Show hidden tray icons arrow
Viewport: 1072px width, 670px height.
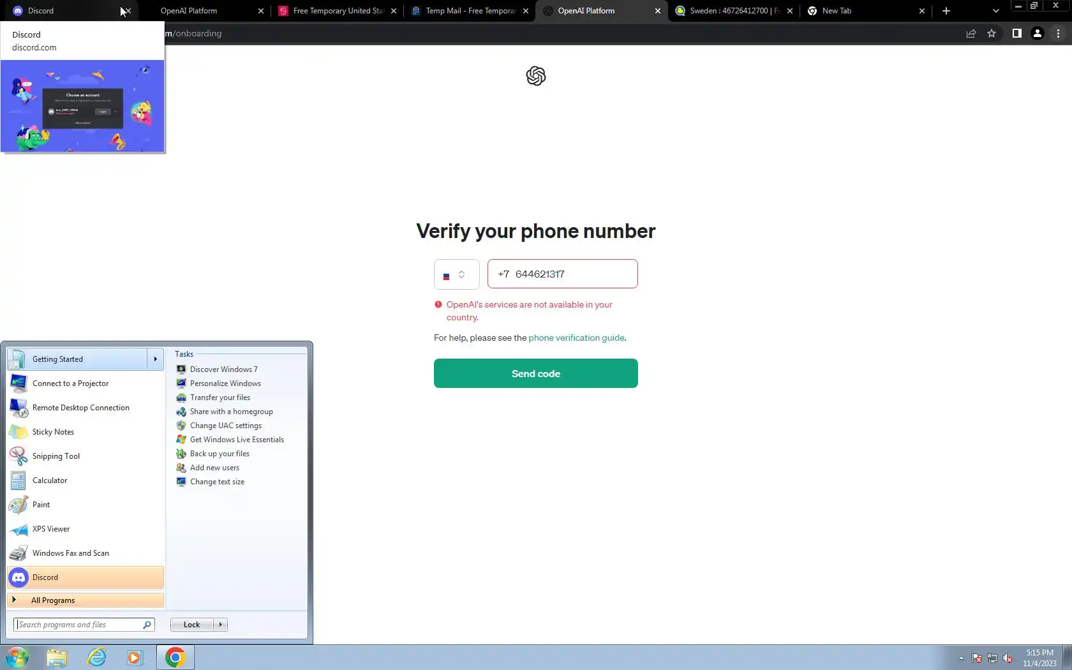[x=961, y=658]
